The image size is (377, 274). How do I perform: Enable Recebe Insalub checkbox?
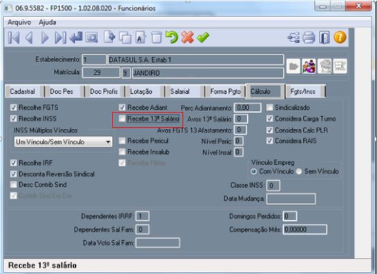click(x=122, y=152)
